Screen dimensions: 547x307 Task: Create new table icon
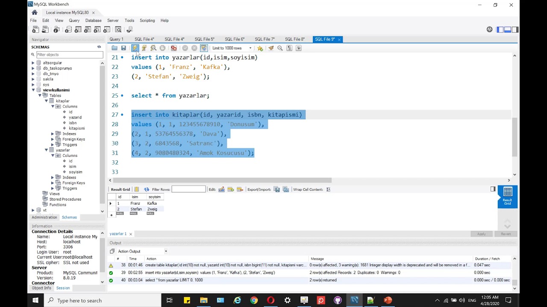78,29
